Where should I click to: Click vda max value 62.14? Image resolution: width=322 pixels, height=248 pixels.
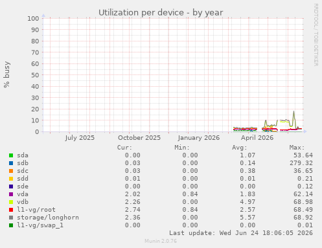303,194
